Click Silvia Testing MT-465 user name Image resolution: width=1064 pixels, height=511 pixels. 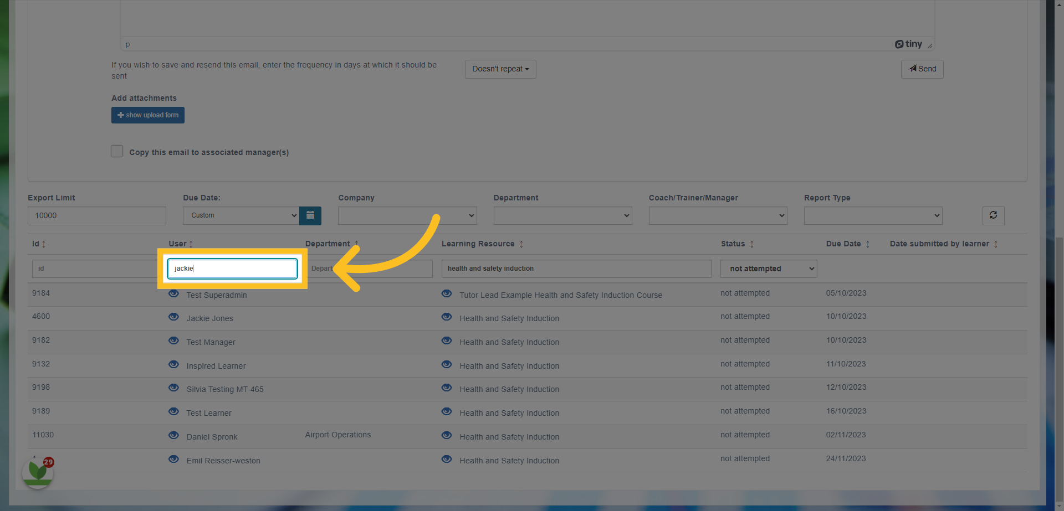pyautogui.click(x=225, y=389)
